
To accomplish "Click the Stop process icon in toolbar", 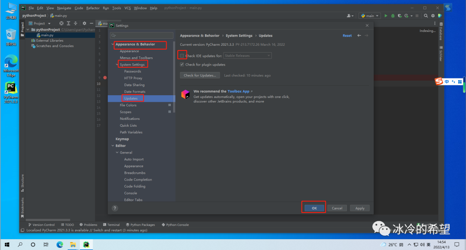I will tap(417, 16).
